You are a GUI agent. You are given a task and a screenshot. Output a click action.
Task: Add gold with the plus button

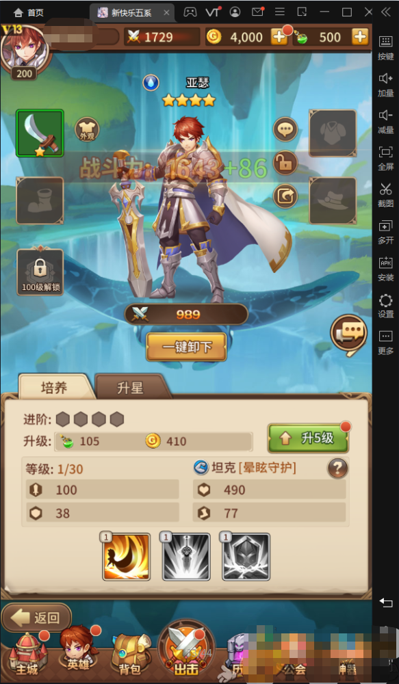[x=279, y=37]
